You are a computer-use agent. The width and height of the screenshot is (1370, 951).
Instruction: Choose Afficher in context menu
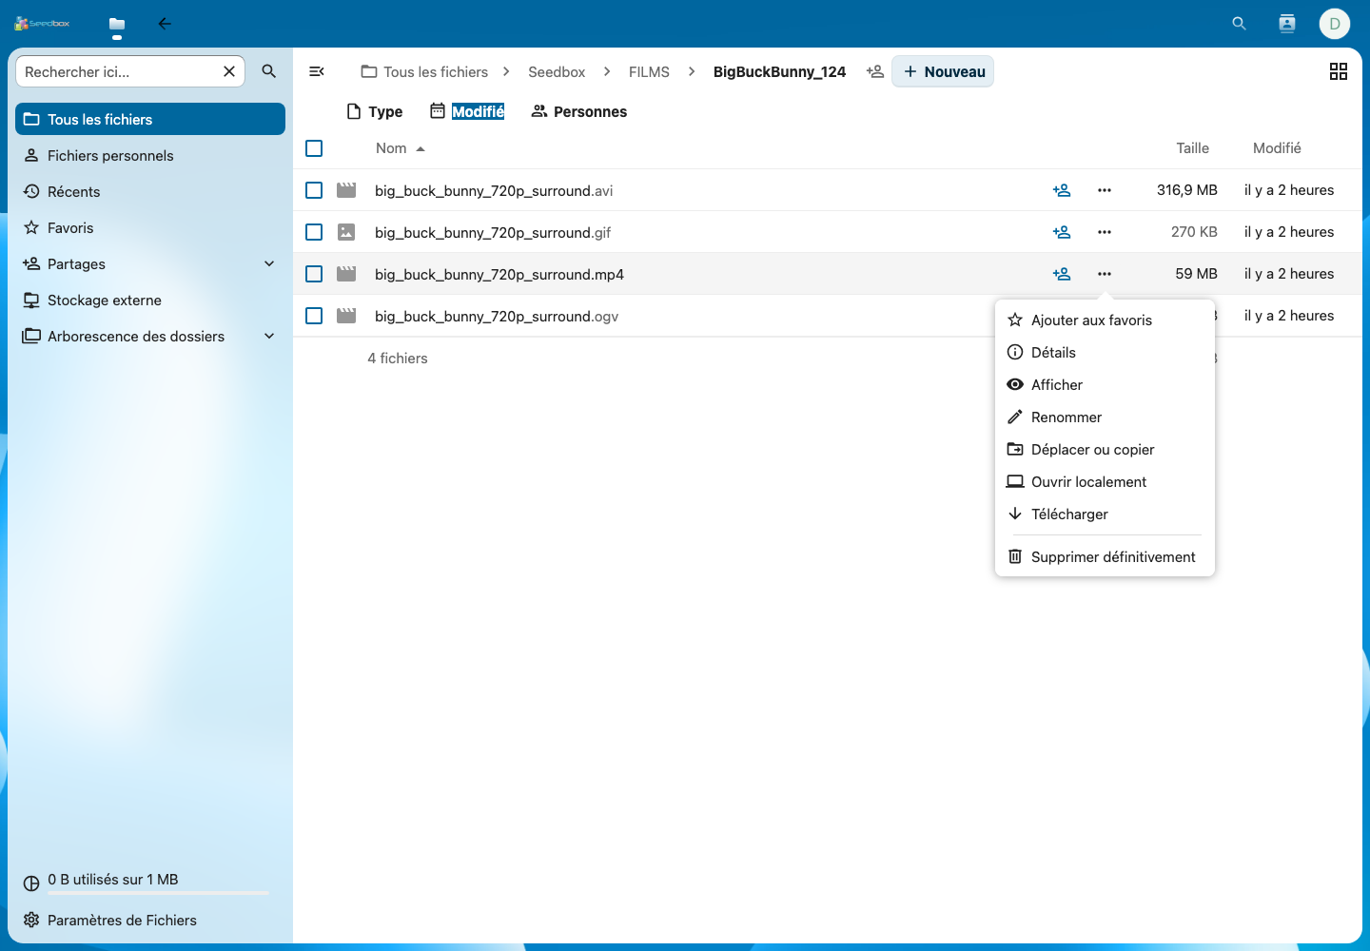pos(1105,385)
